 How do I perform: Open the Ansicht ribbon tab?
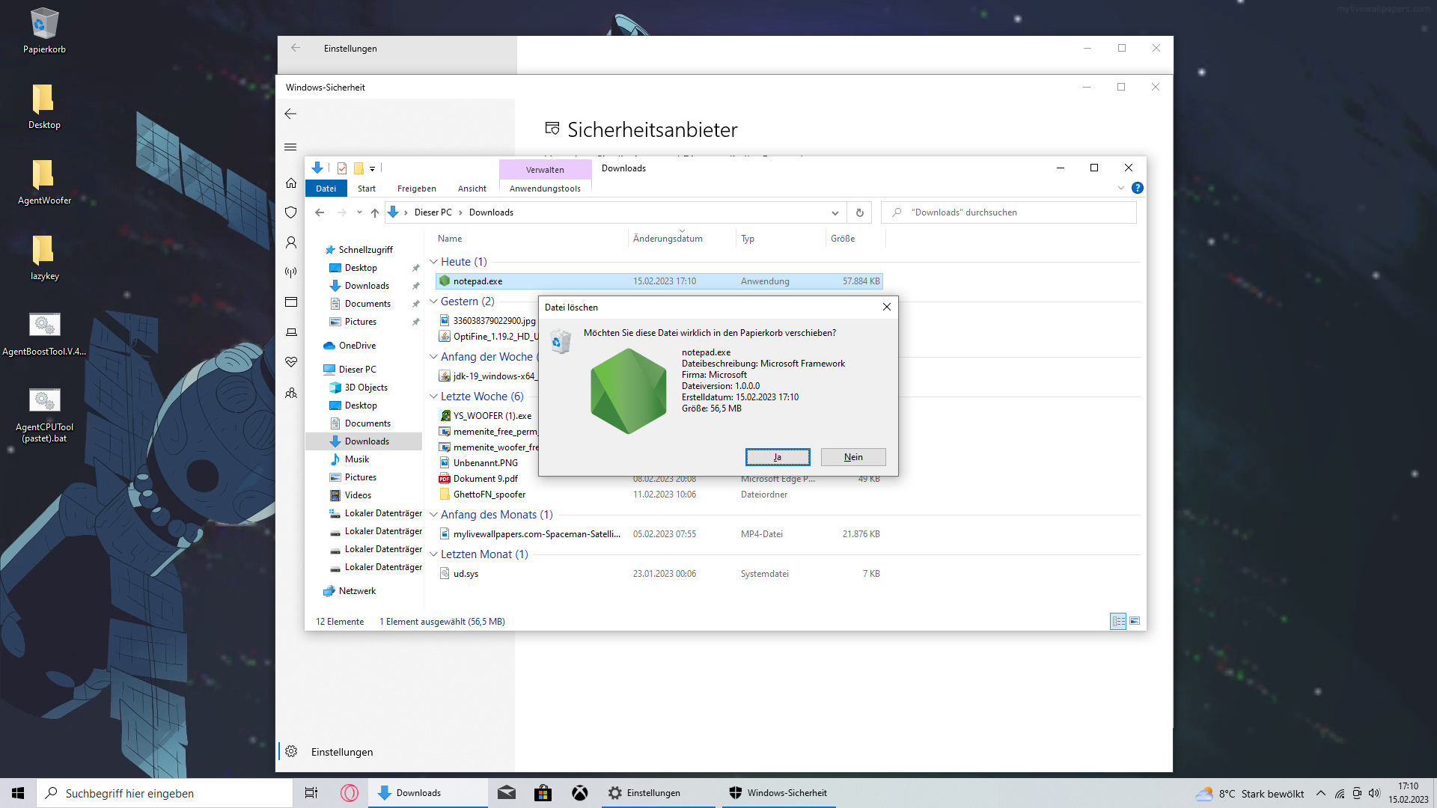pos(472,189)
